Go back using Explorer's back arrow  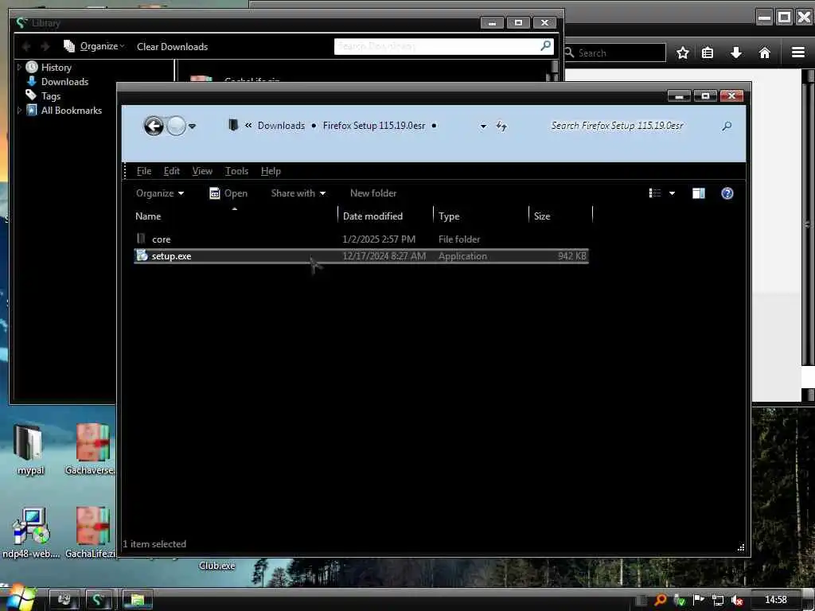(154, 126)
